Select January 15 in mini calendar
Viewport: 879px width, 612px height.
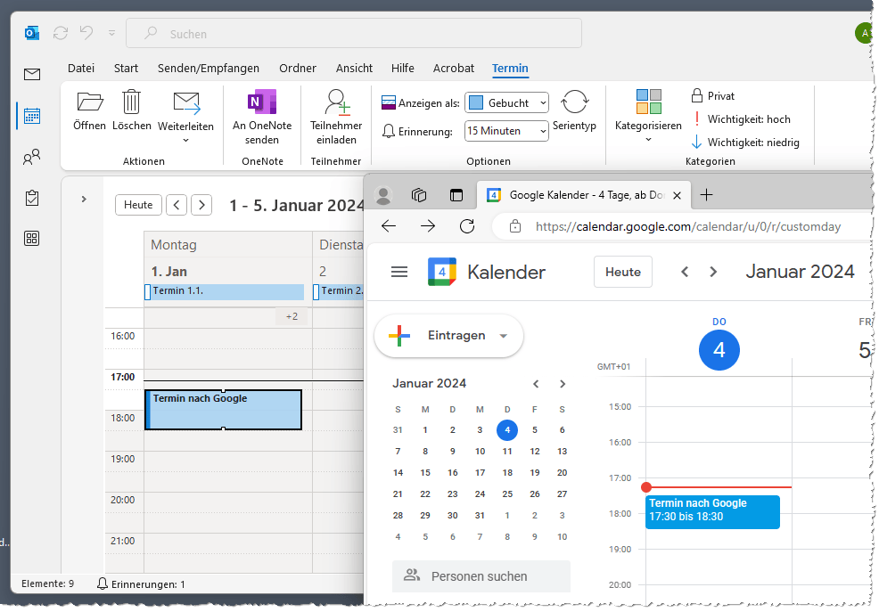click(x=425, y=472)
